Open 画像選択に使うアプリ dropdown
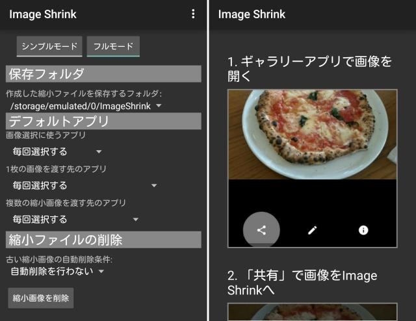 click(57, 152)
